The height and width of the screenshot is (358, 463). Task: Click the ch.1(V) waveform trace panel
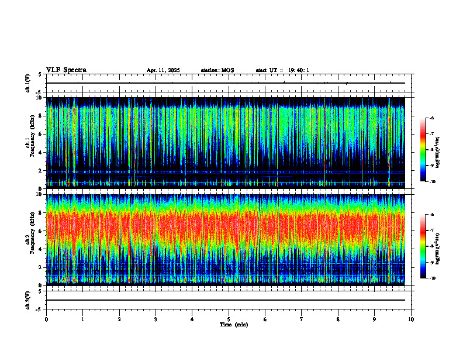(x=229, y=83)
